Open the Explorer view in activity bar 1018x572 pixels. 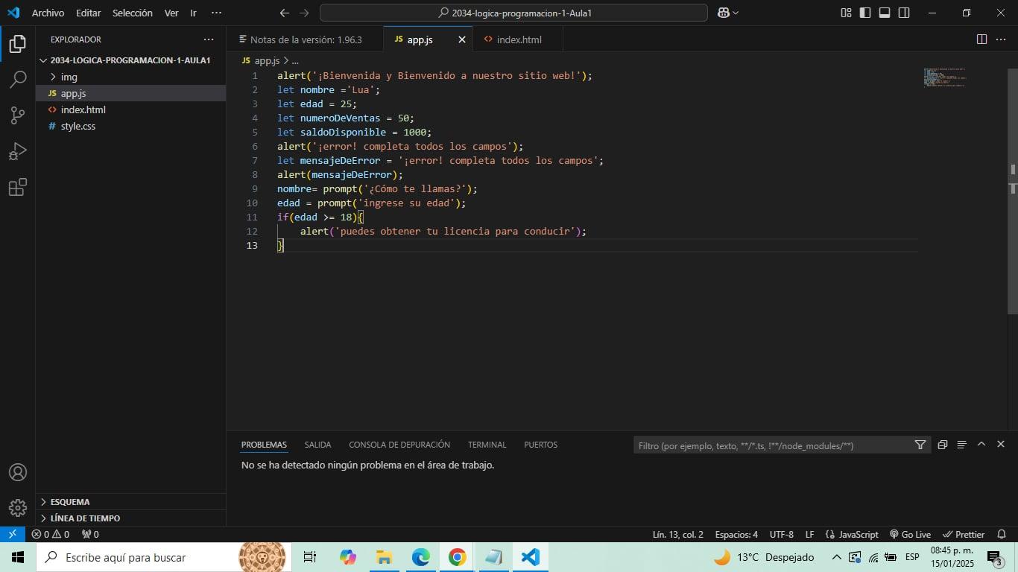point(18,44)
